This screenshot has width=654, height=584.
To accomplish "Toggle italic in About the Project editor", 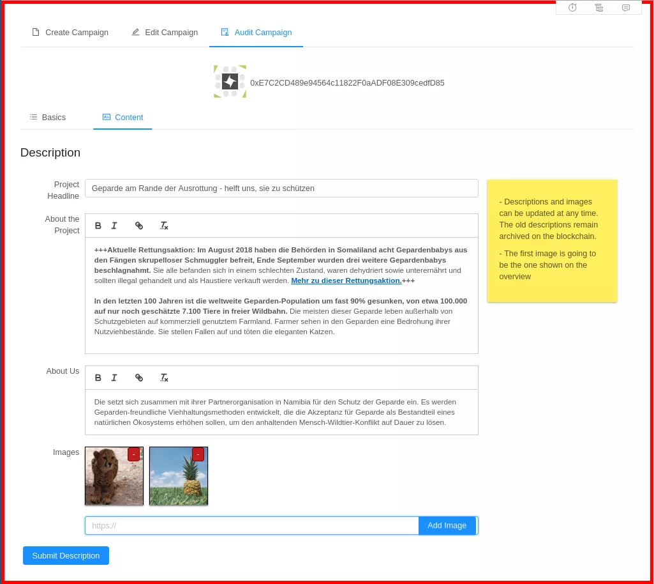I will pyautogui.click(x=114, y=226).
